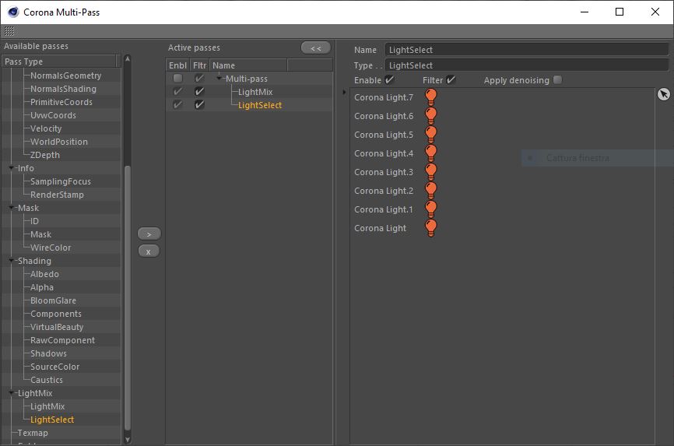Select Texmap pass type
Viewport: 674px width, 446px height.
point(33,433)
